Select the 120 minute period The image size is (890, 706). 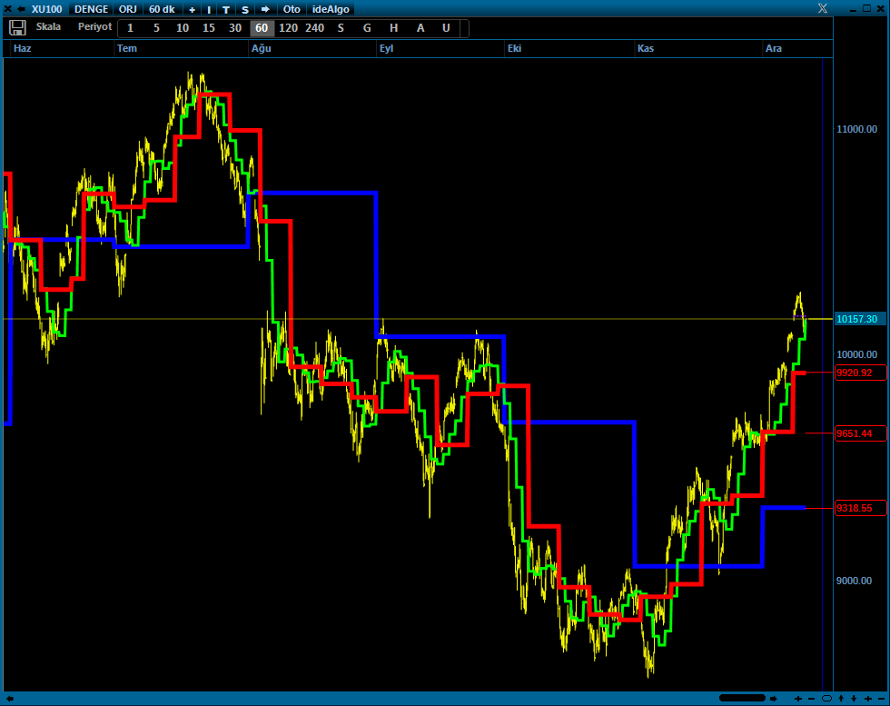point(289,28)
